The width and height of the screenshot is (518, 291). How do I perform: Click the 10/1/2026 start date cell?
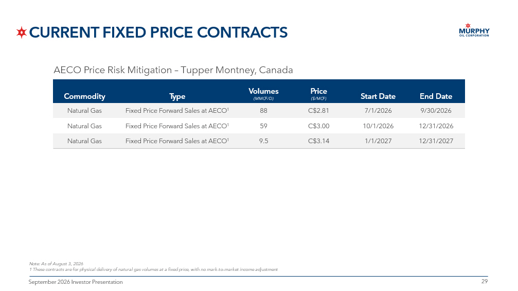coord(378,126)
